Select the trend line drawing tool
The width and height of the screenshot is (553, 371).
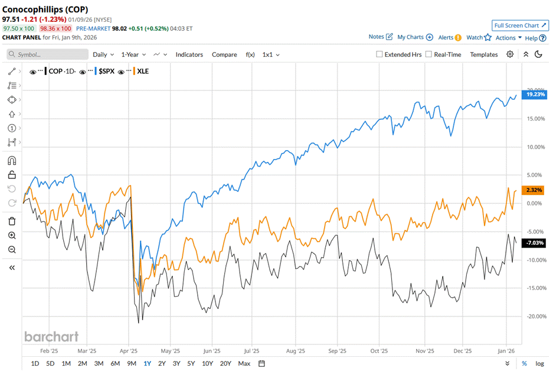coord(12,71)
